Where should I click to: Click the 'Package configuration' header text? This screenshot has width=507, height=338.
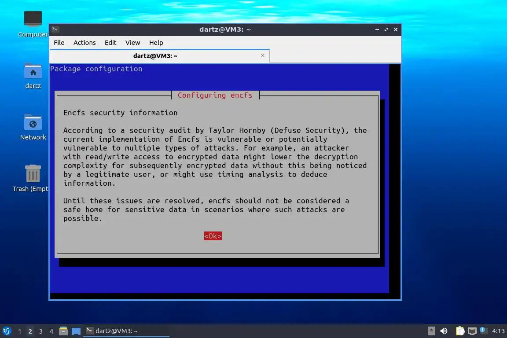pos(96,69)
